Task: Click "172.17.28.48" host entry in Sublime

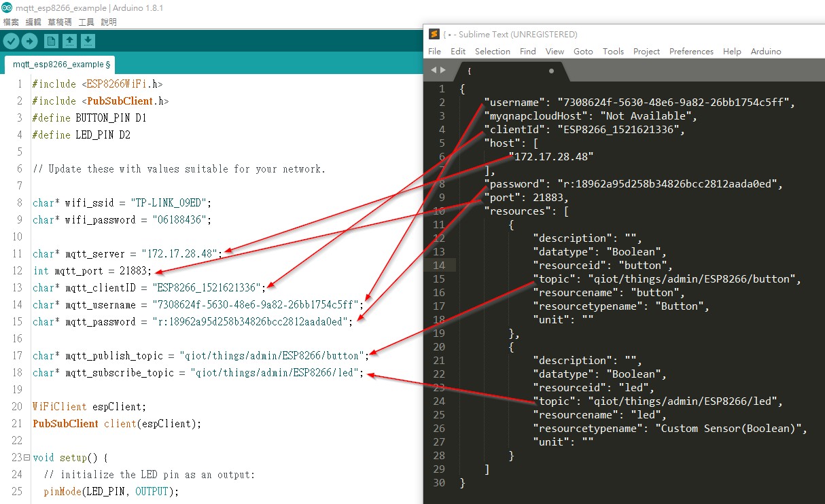Action: click(x=551, y=157)
